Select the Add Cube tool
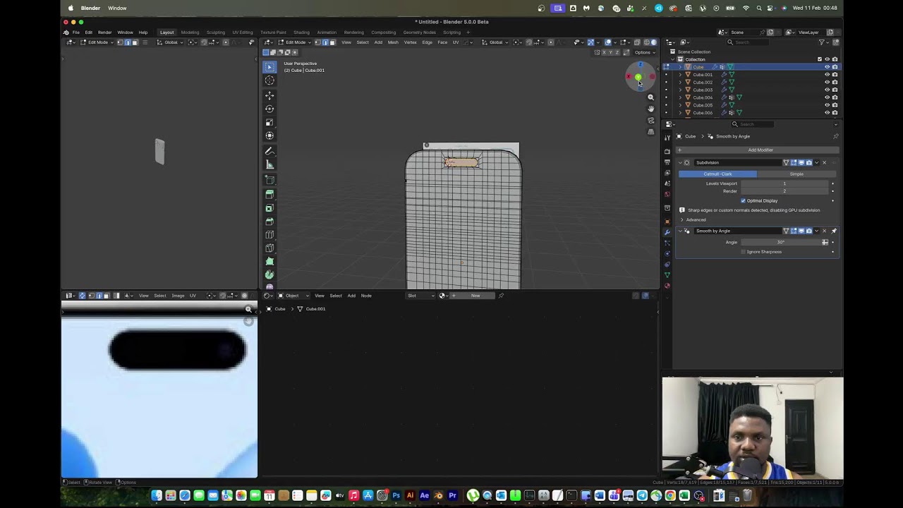 [269, 180]
